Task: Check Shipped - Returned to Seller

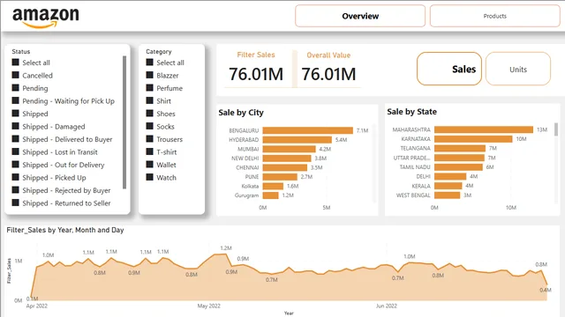Action: tap(16, 203)
